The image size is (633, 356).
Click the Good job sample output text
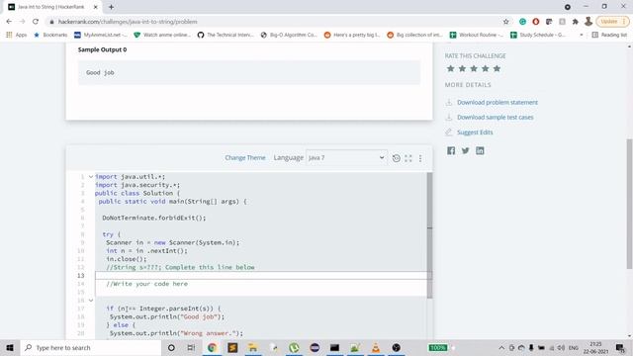100,72
